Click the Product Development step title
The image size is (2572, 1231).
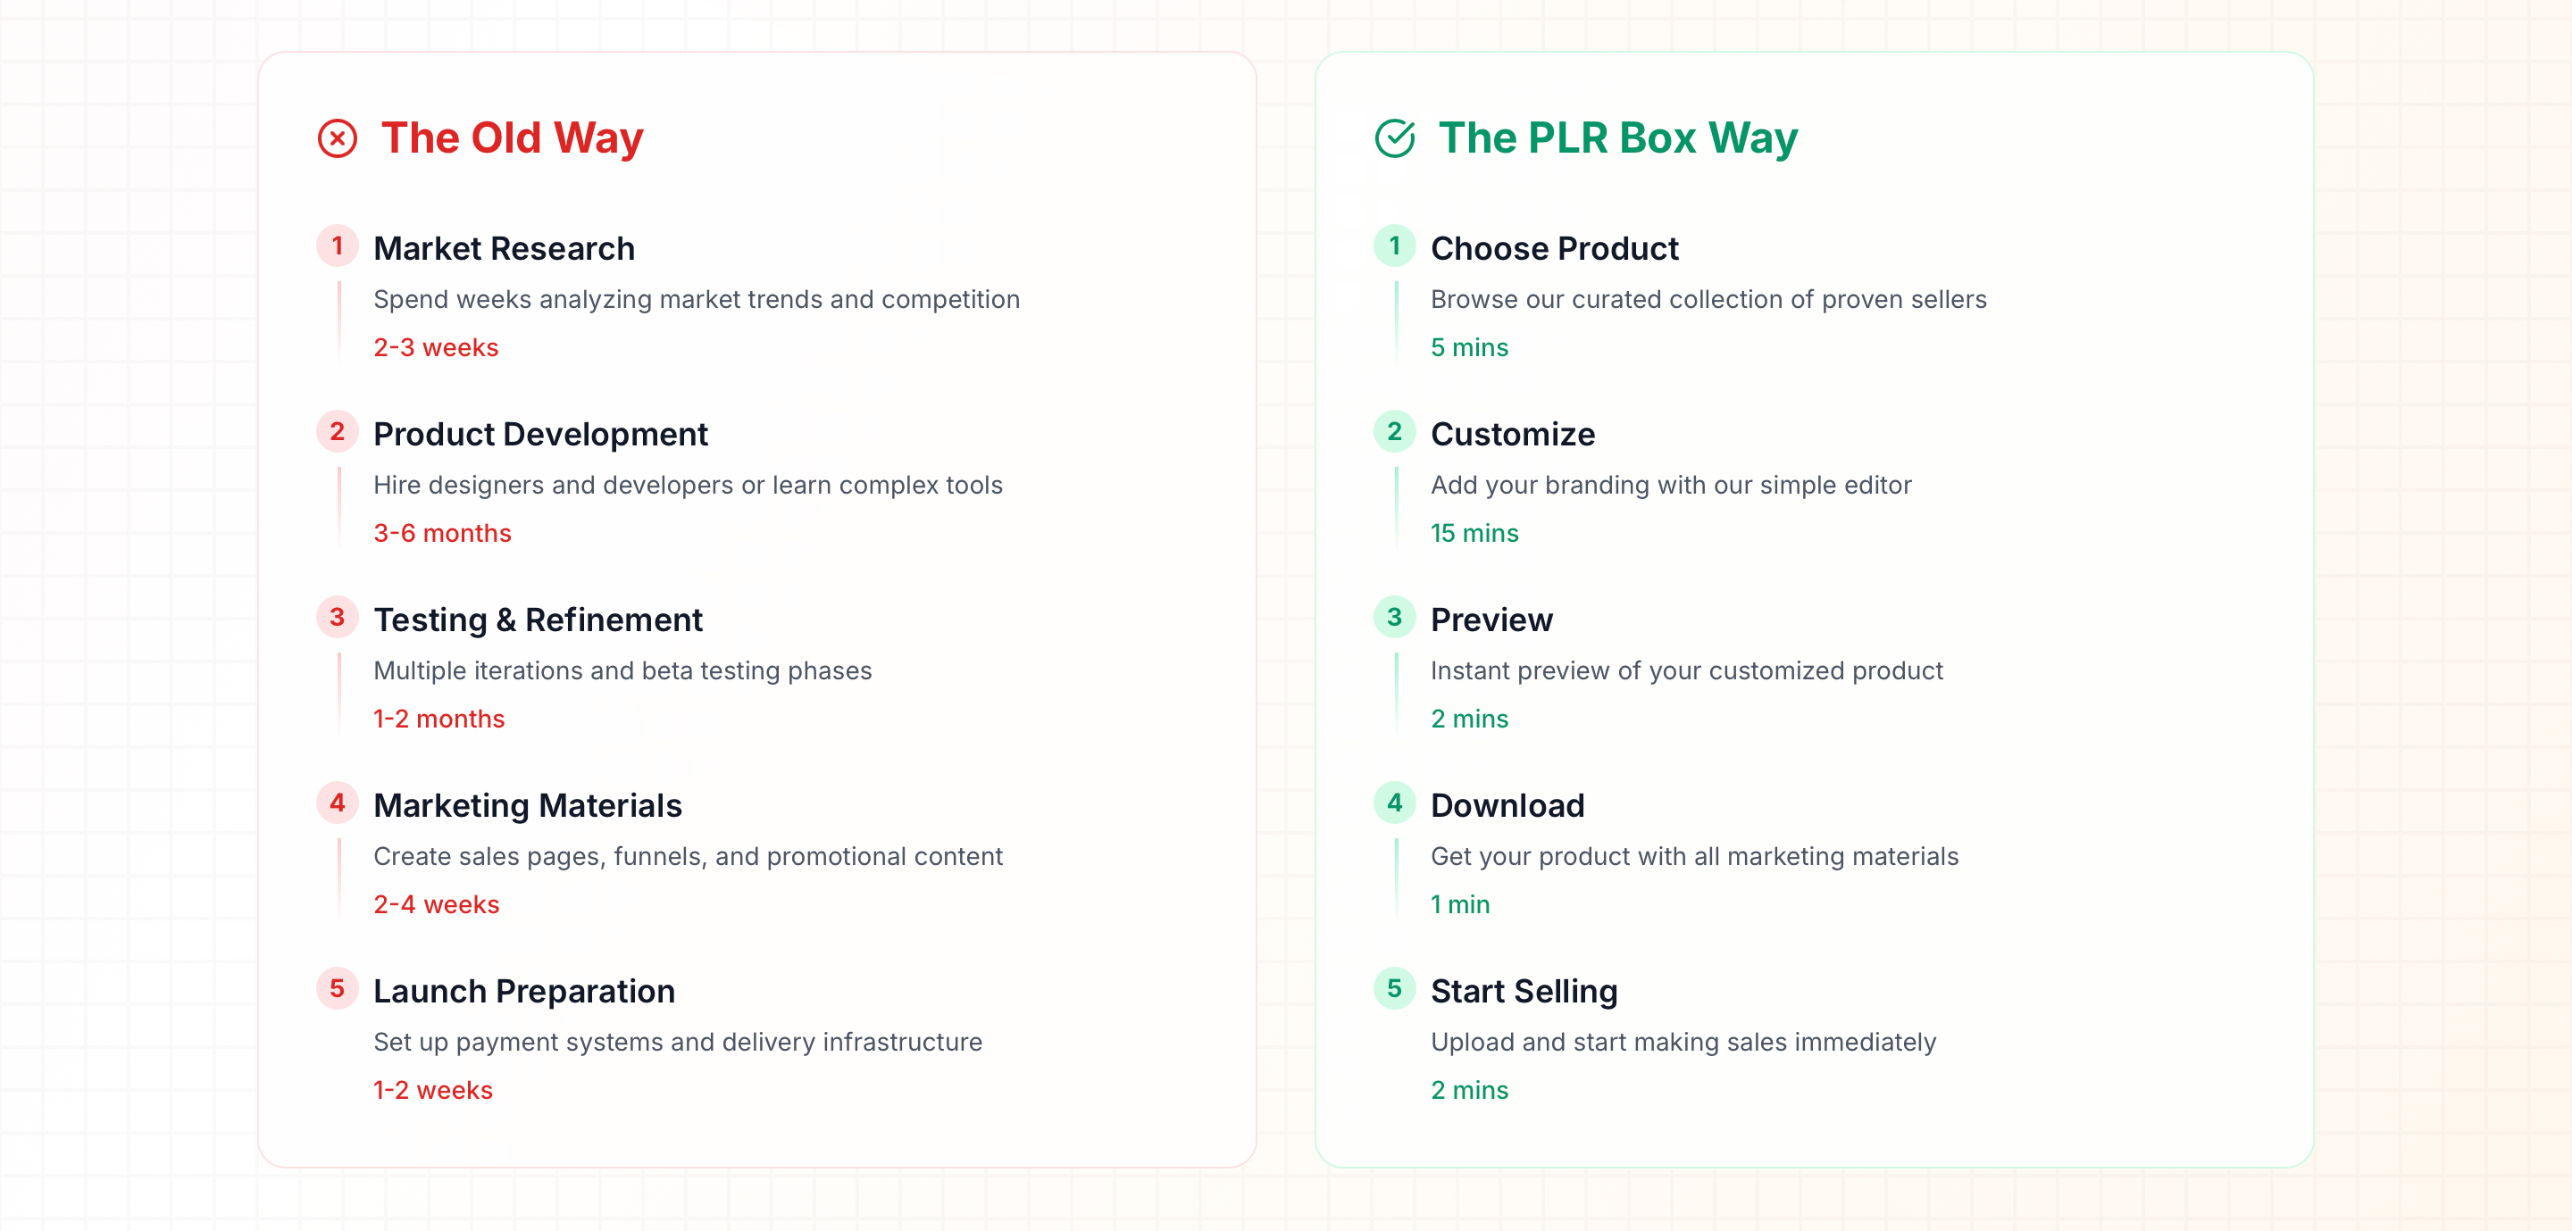540,435
